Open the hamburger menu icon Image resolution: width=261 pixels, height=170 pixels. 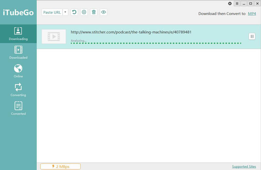[x=237, y=4]
